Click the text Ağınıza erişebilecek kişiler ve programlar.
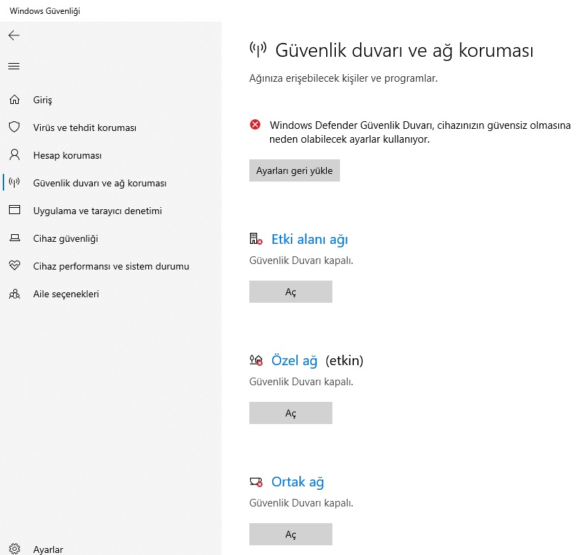Screen dimensions: 581x555 343,78
